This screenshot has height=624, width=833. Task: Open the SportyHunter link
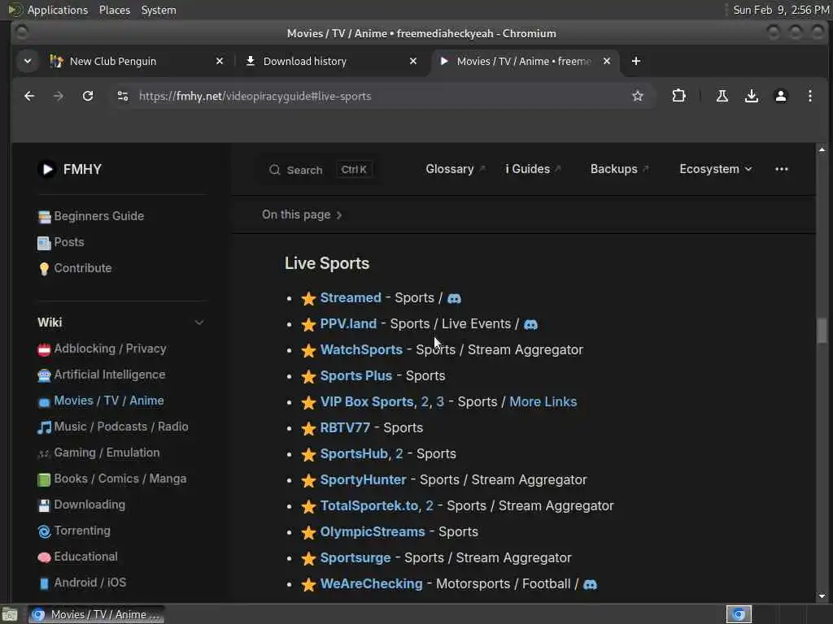tap(364, 479)
